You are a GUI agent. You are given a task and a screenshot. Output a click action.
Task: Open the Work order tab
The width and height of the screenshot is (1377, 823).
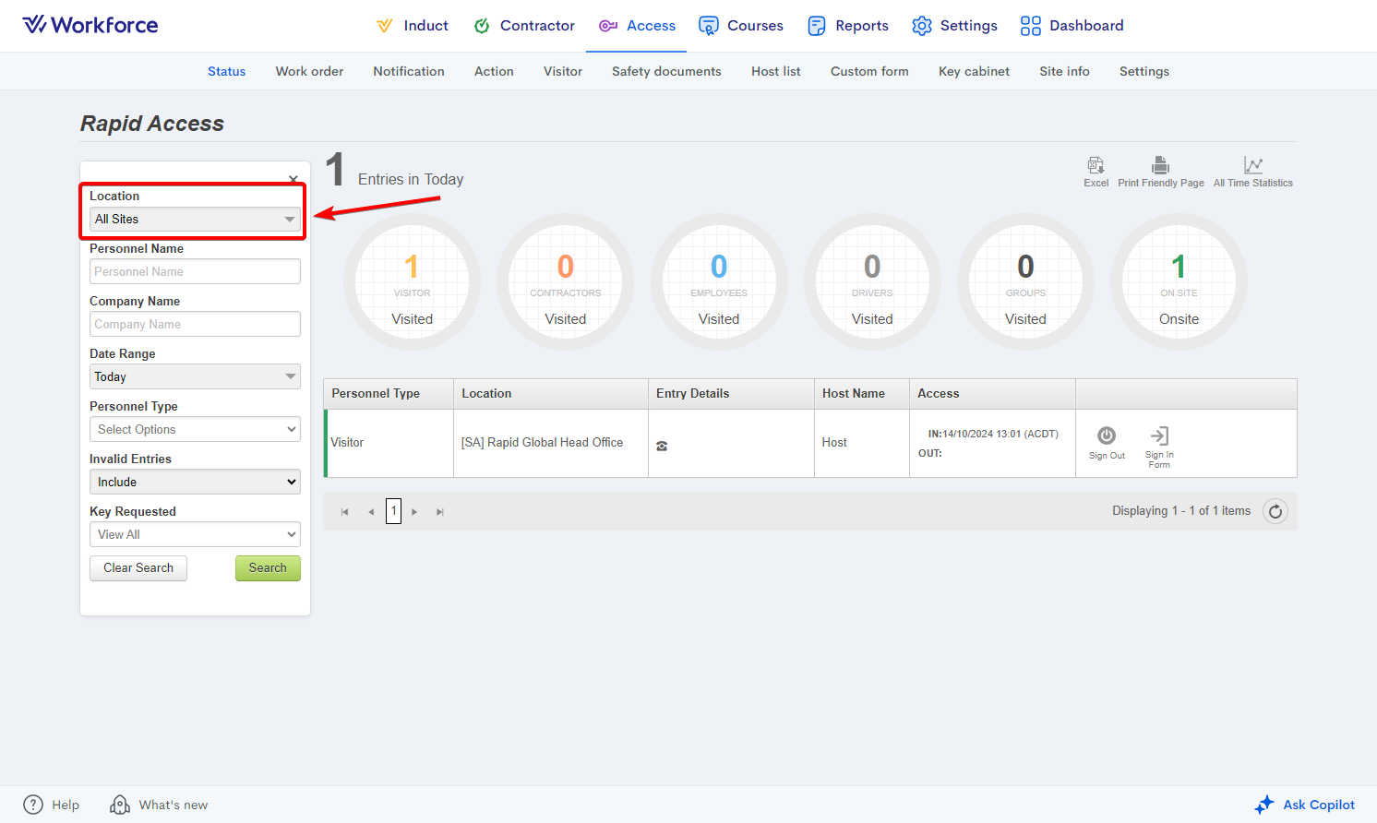309,72
